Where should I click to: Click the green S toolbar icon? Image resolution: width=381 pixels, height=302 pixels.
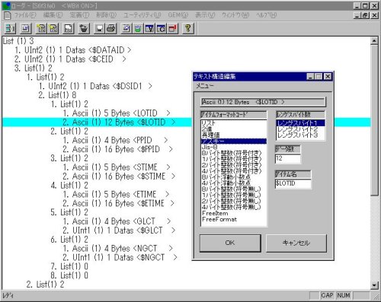coord(138,29)
